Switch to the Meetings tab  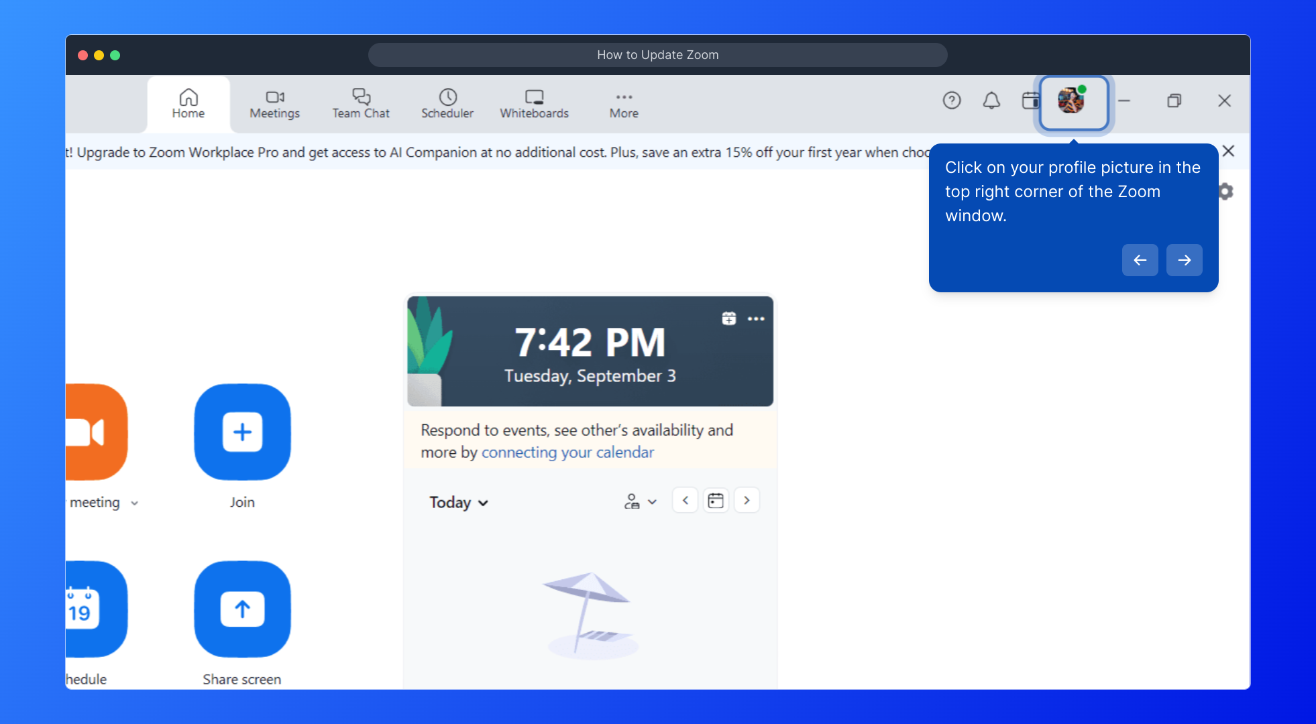[x=274, y=104]
